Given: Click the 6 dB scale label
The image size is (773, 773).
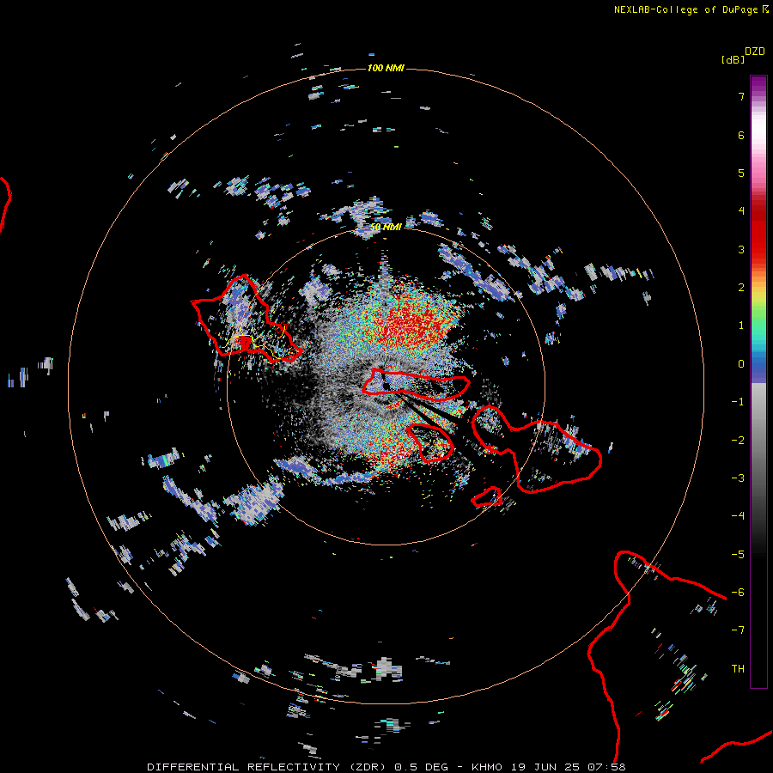Looking at the screenshot, I should [x=741, y=135].
